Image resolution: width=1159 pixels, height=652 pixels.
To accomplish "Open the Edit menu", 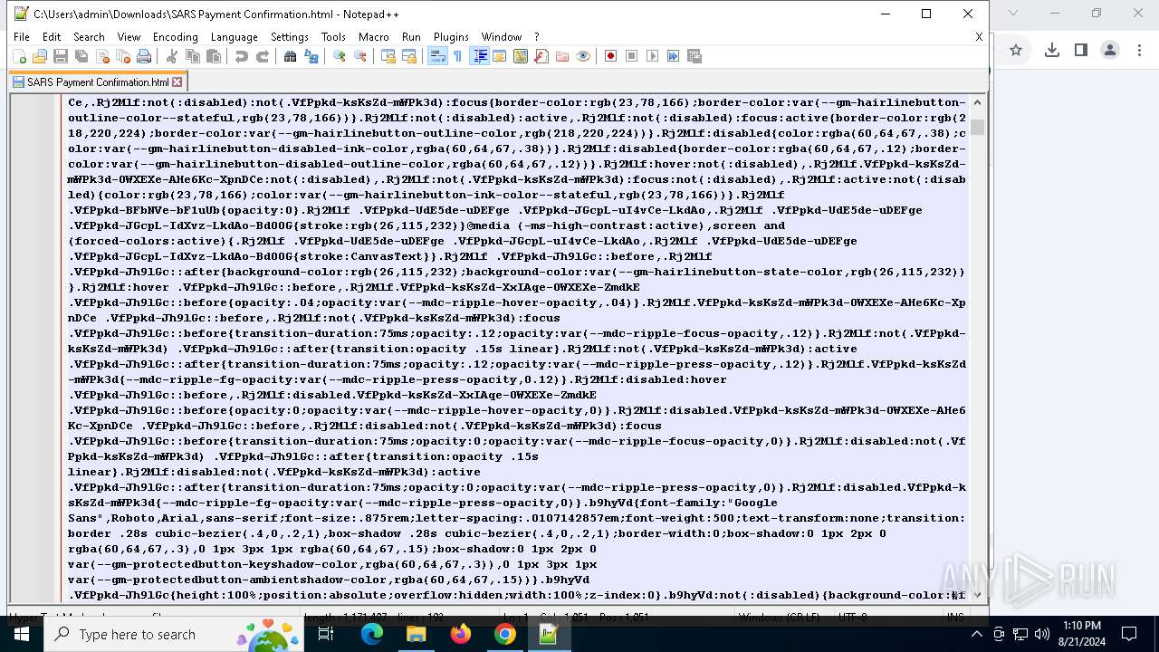I will (x=52, y=37).
